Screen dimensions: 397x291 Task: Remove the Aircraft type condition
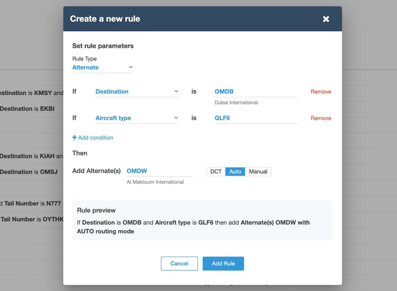321,118
